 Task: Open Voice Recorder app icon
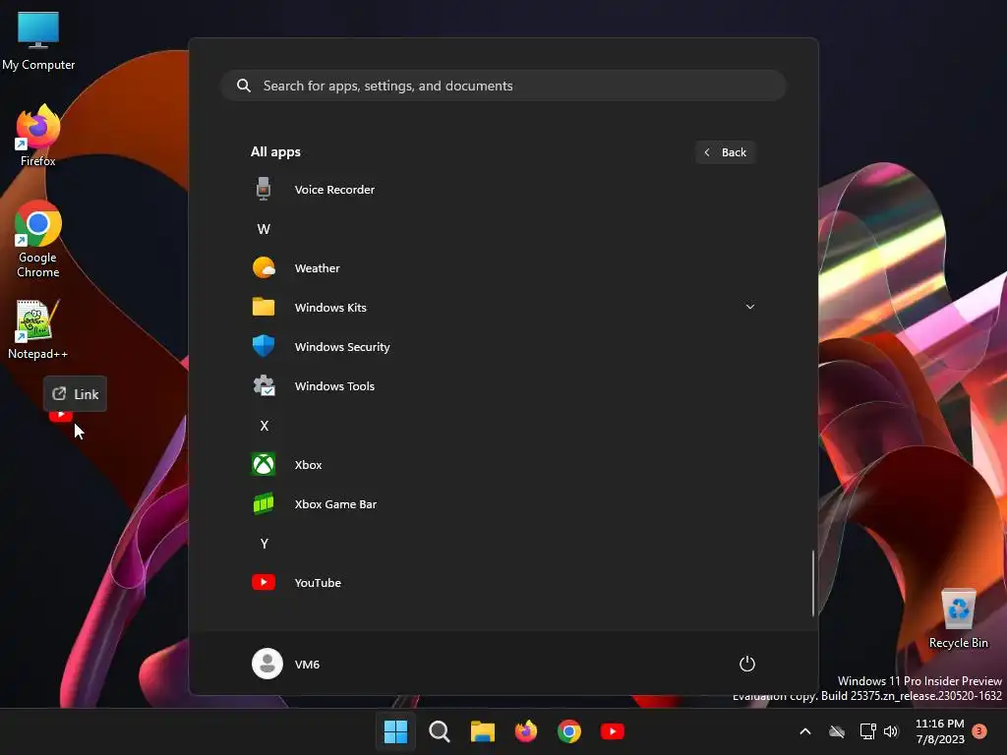[x=264, y=190]
